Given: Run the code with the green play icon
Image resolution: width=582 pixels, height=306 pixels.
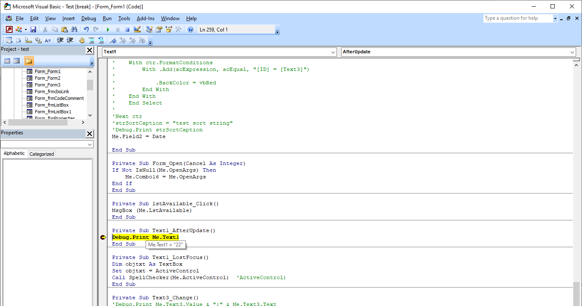Looking at the screenshot, I should (x=108, y=29).
